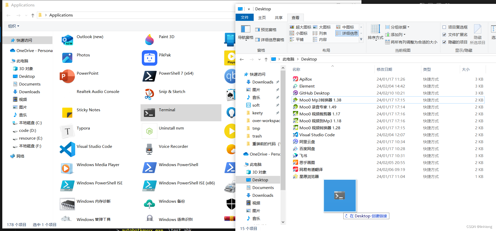Open the Windows 内存诊断 icon
This screenshot has width=496, height=231.
pyautogui.click(x=67, y=204)
